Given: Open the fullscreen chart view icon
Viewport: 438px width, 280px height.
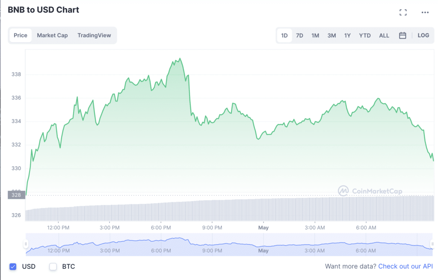Looking at the screenshot, I should click(403, 12).
